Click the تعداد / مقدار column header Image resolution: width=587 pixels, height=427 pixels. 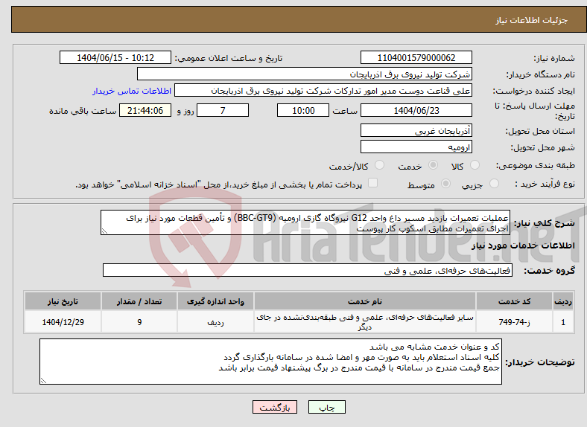[139, 301]
